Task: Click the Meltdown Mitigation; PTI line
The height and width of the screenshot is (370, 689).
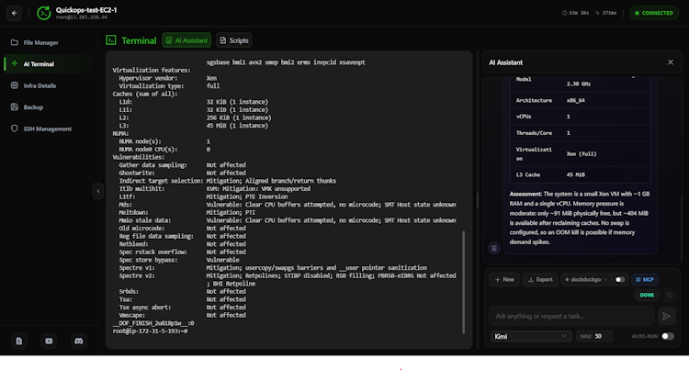Action: click(x=187, y=212)
